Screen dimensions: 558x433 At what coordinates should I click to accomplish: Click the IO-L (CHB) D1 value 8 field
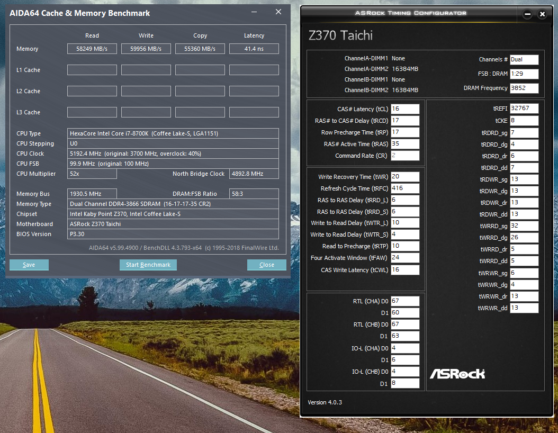coord(405,383)
